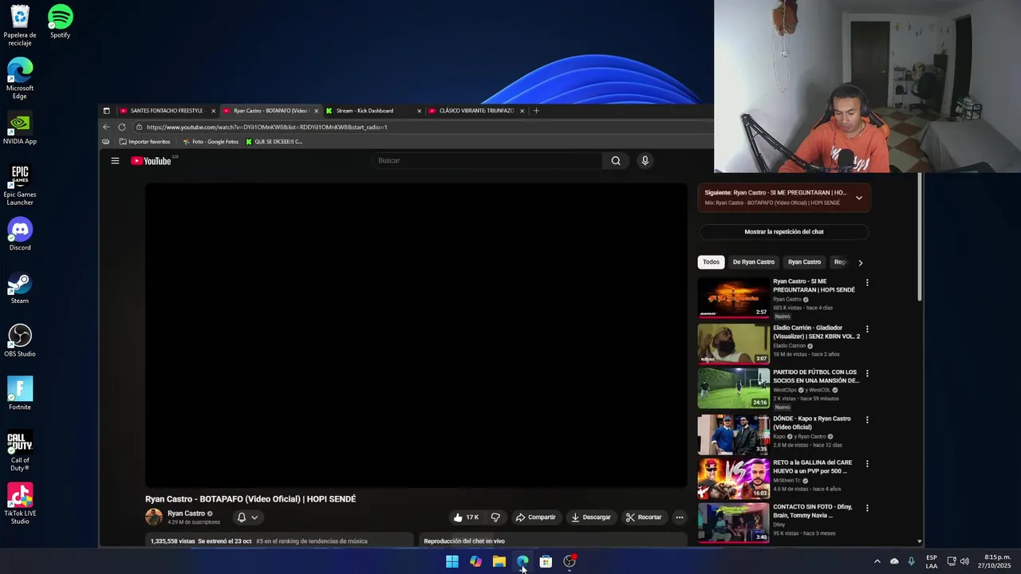Open File Explorer from the taskbar
This screenshot has width=1021, height=574.
pos(499,562)
